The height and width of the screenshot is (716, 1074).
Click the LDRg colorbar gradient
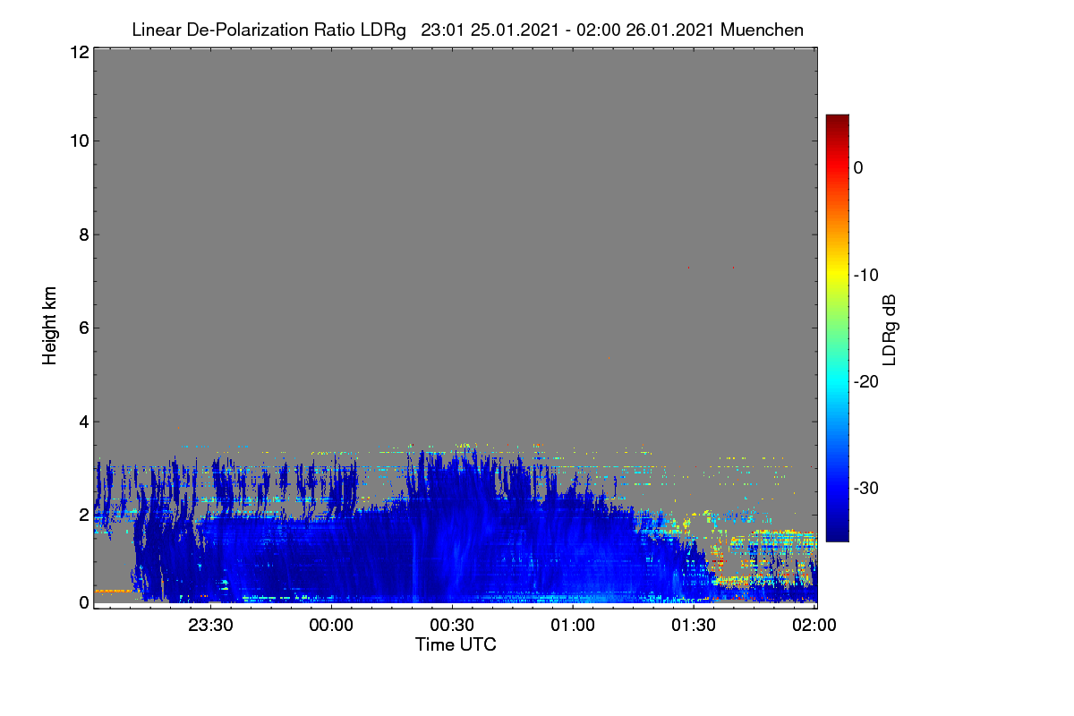tap(837, 328)
